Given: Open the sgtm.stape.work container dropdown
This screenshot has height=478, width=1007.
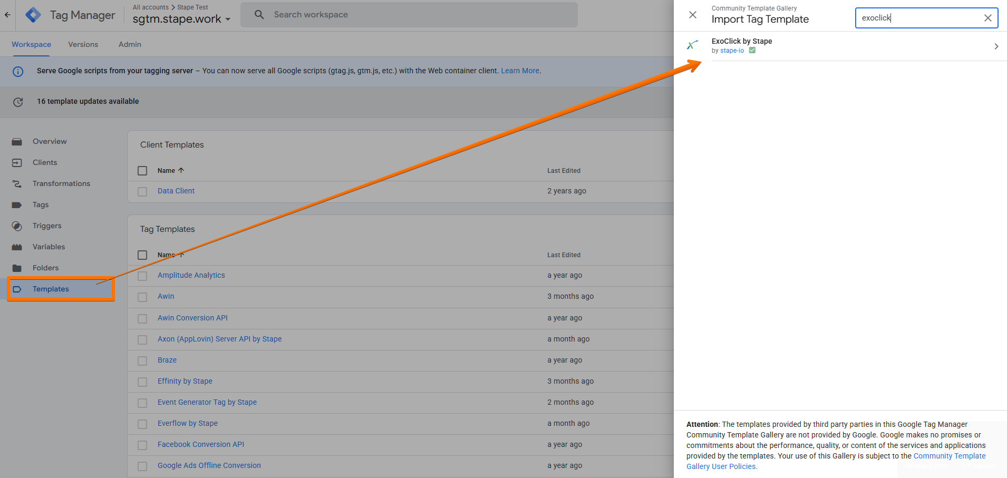Looking at the screenshot, I should [x=181, y=19].
